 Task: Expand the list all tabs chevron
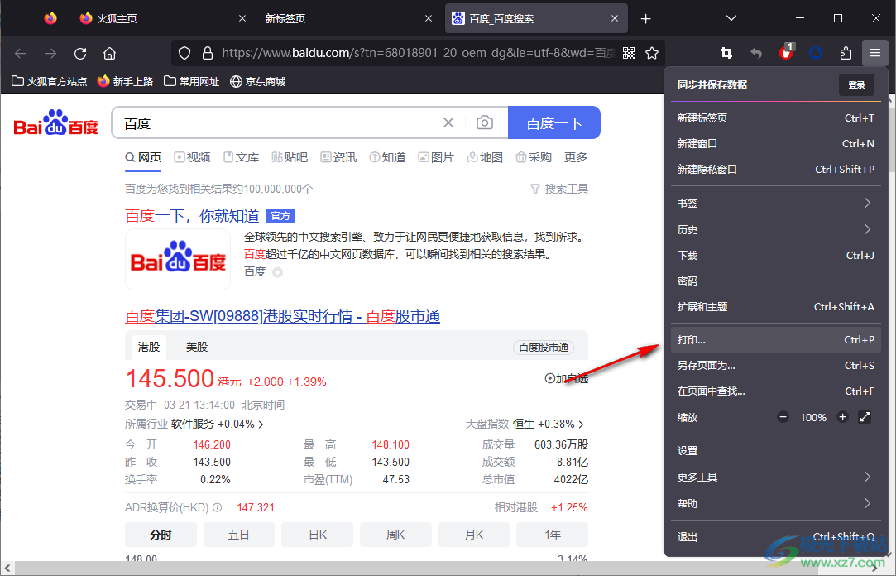point(731,18)
